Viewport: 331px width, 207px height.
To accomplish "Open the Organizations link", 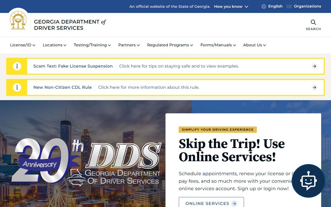I will [307, 6].
